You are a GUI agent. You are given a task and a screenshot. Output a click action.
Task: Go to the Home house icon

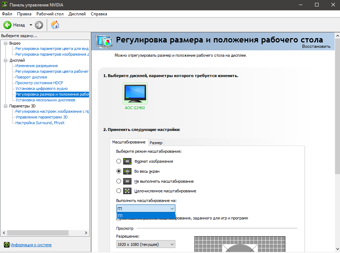tap(55, 25)
